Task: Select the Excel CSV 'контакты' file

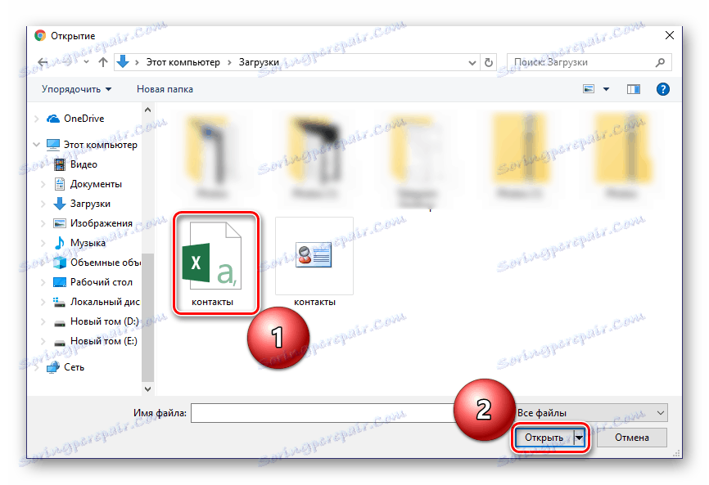Action: point(211,263)
